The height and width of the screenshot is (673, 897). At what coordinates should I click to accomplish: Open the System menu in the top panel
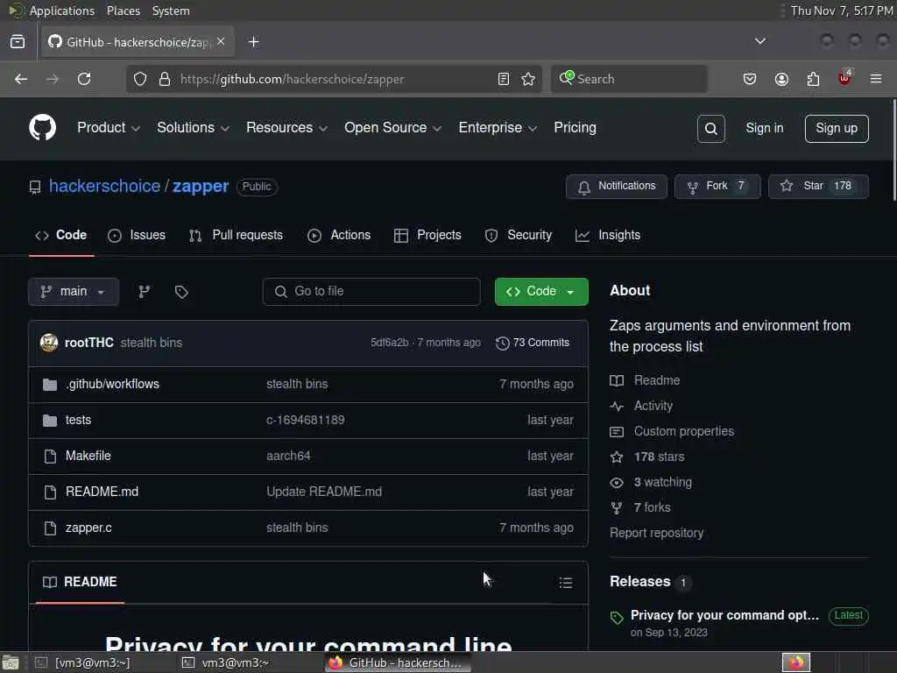(x=171, y=11)
